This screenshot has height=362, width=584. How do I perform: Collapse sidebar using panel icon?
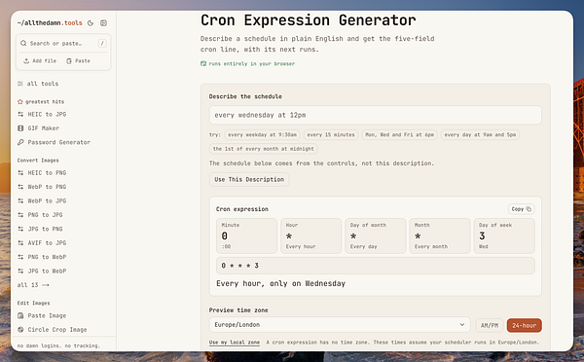click(x=103, y=23)
